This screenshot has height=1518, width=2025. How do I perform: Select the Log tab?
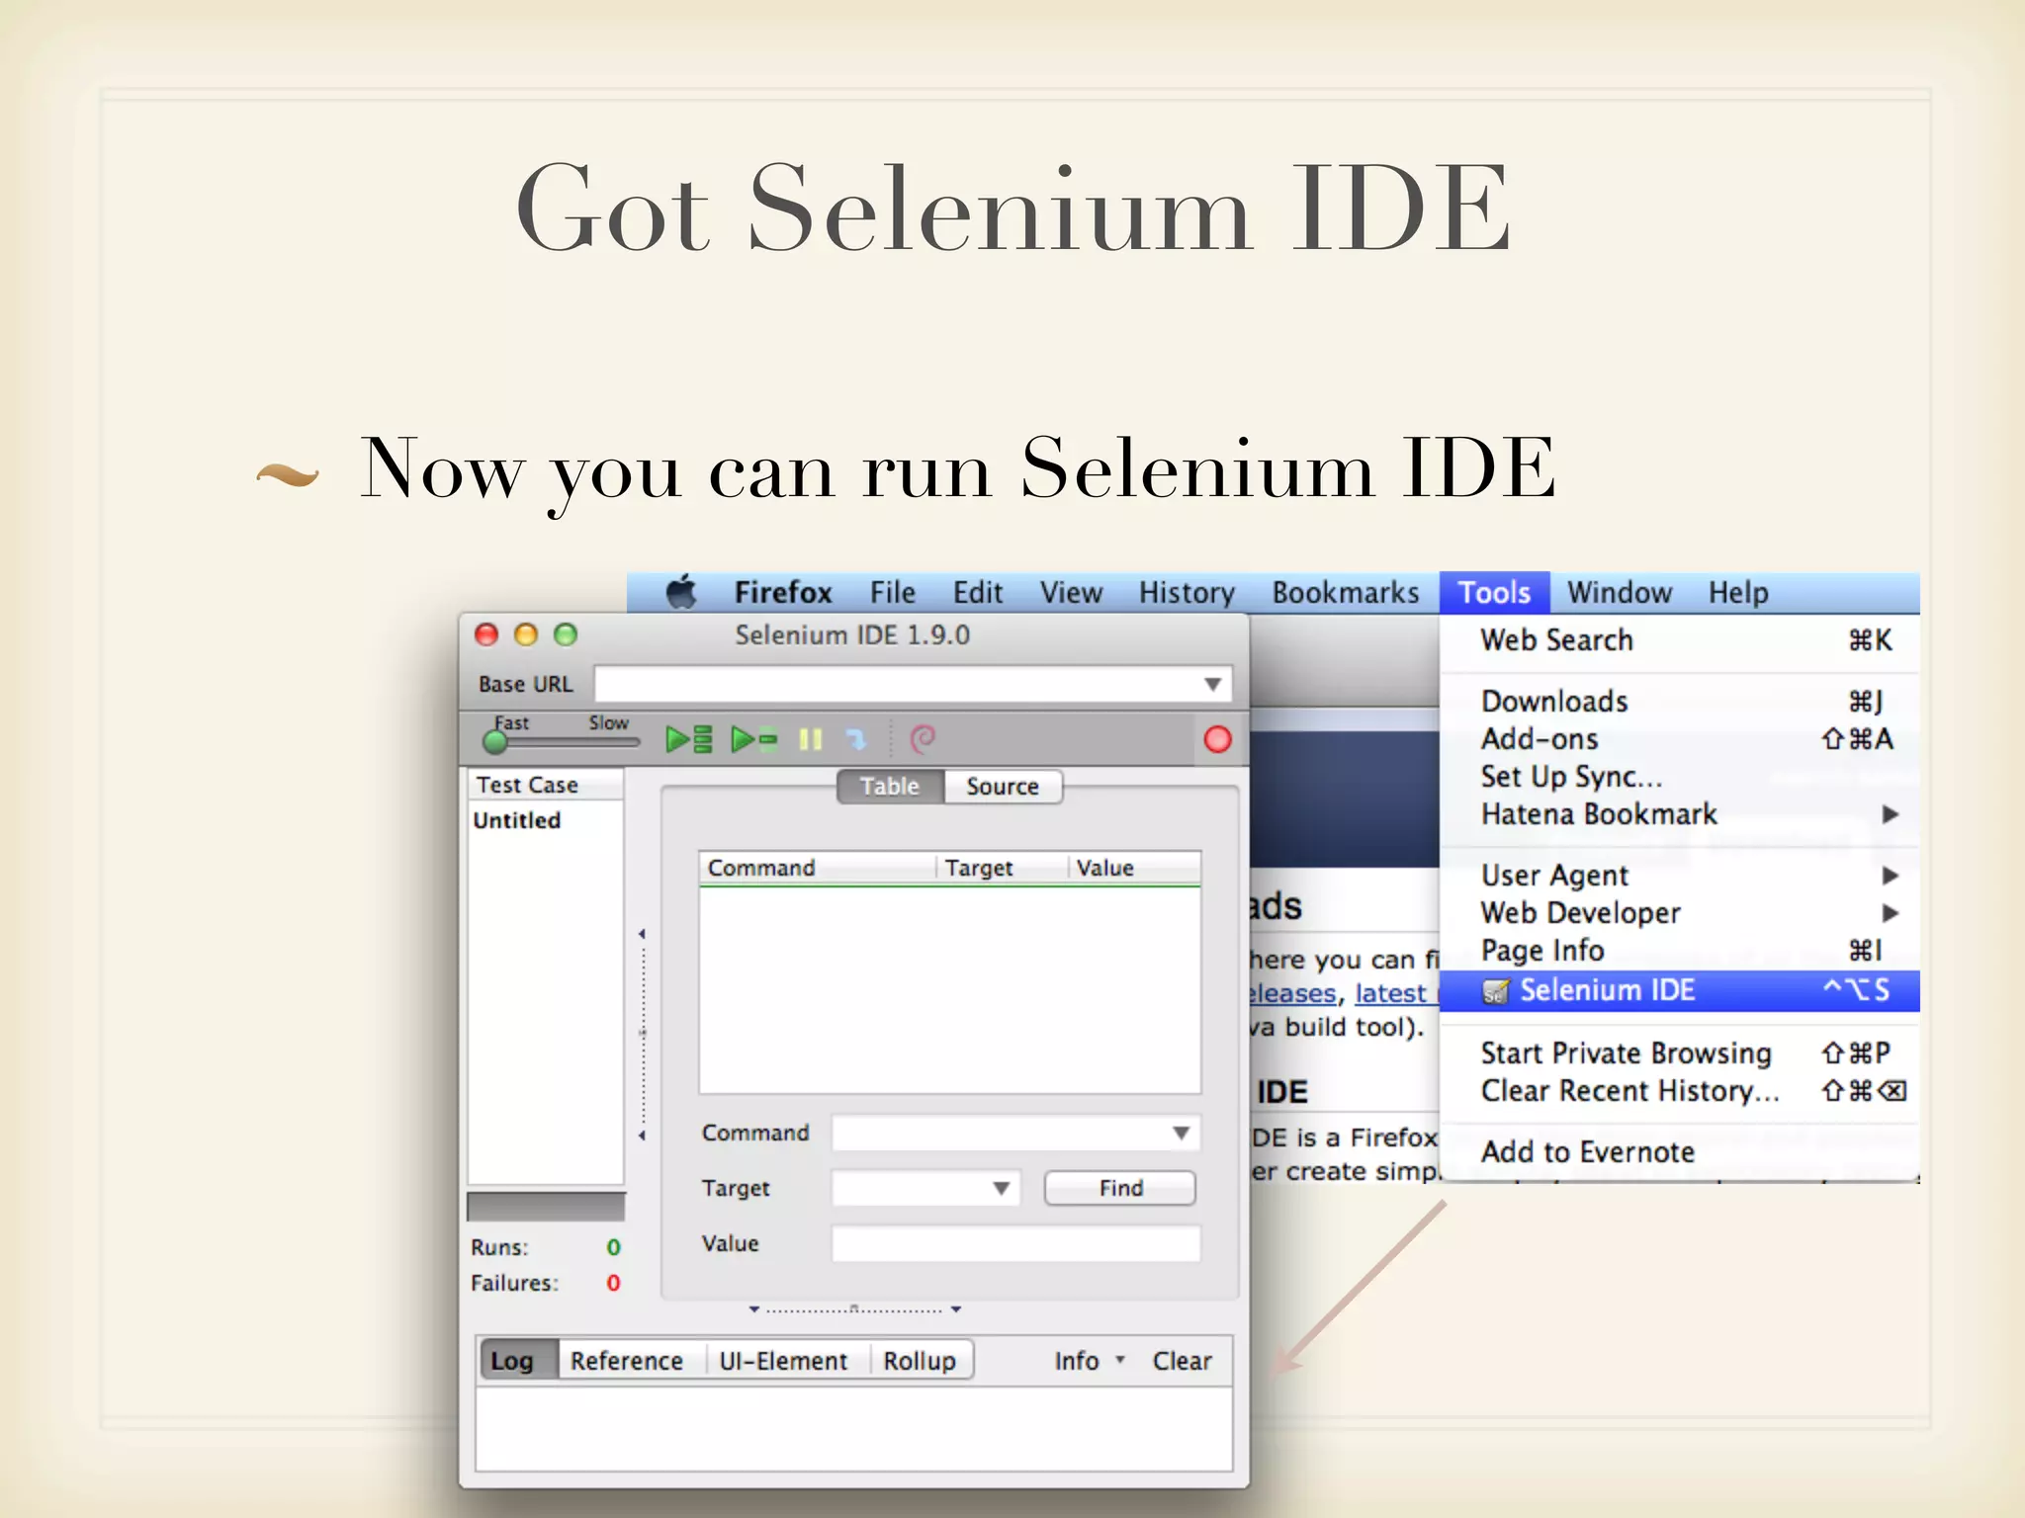[x=519, y=1361]
